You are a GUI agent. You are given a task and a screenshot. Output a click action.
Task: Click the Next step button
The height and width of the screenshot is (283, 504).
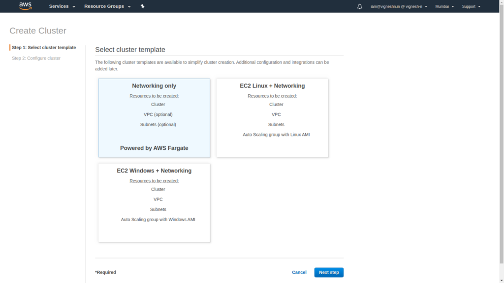(x=329, y=272)
